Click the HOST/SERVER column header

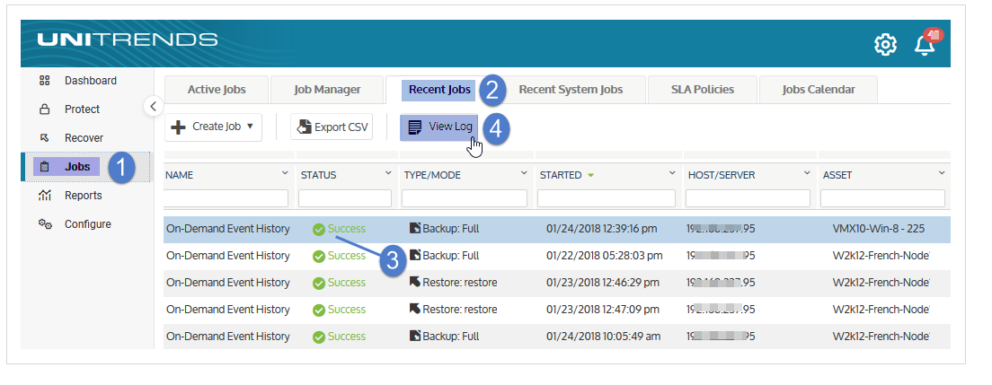click(x=722, y=175)
